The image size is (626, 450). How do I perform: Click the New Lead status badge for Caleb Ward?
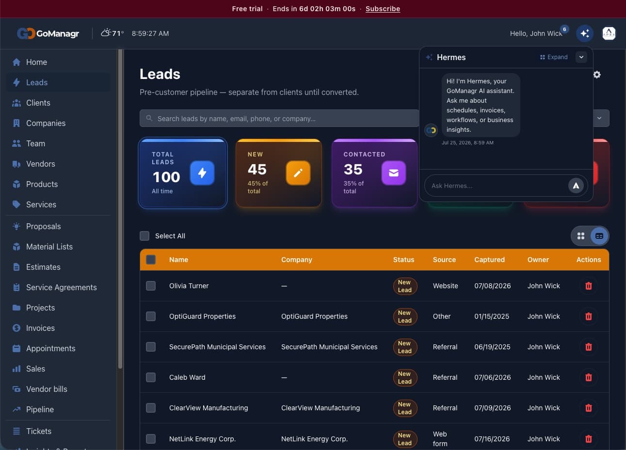pyautogui.click(x=405, y=377)
